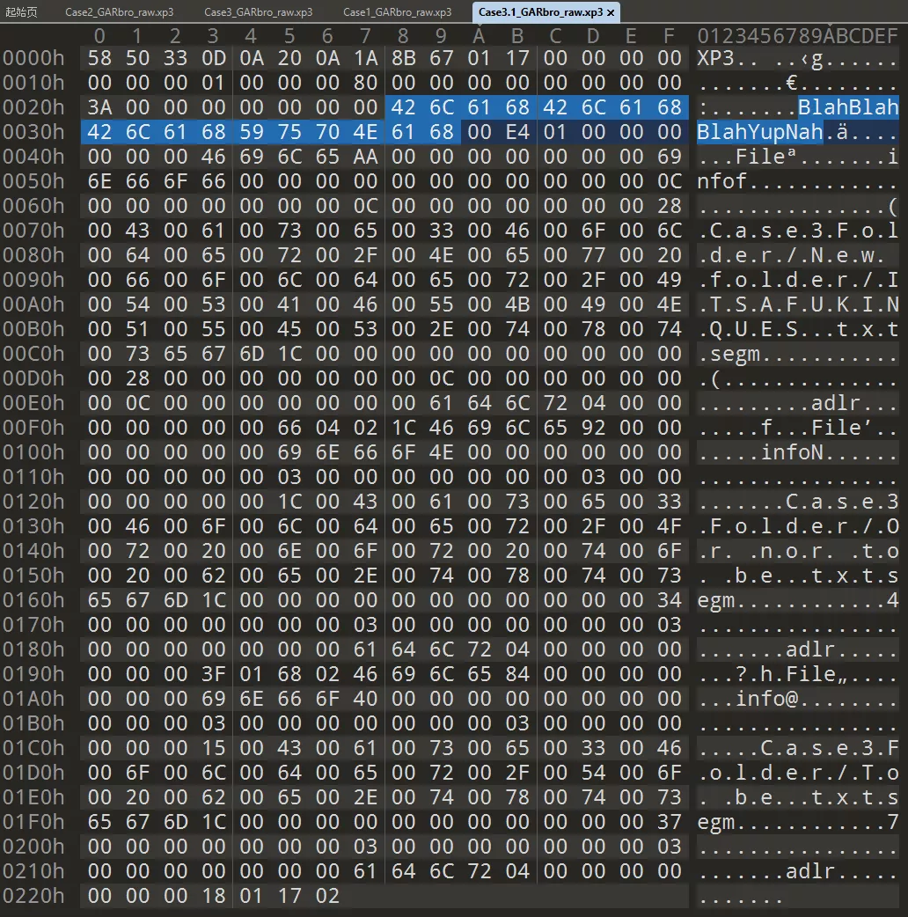
Task: Close the Case3.1_GARbro_raw.xp3 tab
Action: (611, 12)
